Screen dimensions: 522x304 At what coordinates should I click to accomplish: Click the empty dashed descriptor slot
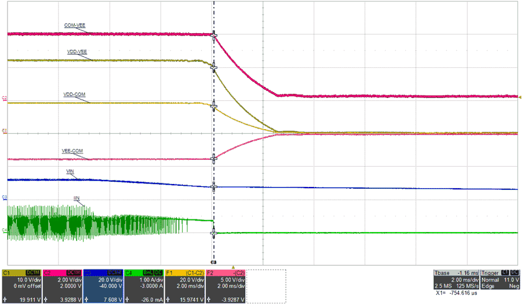(266, 286)
